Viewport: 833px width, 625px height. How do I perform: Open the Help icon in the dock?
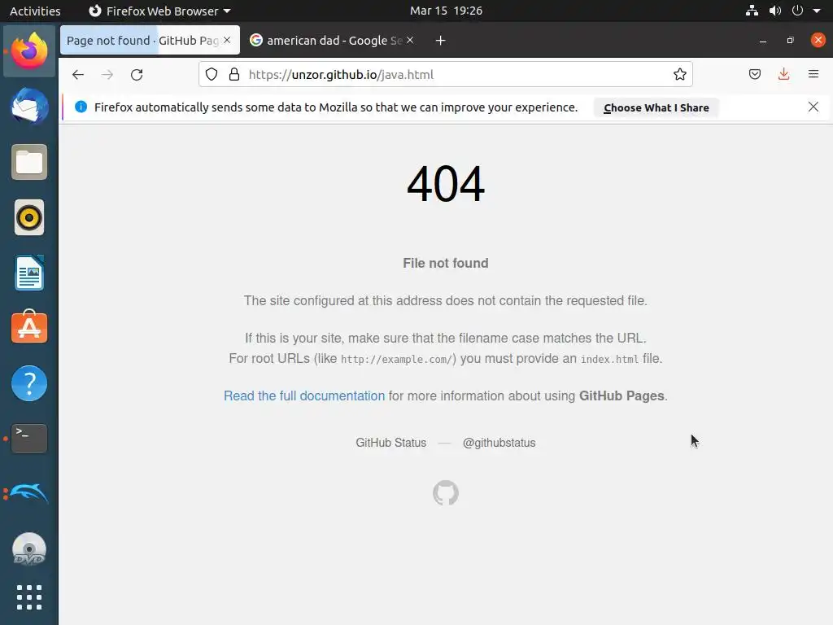point(29,383)
